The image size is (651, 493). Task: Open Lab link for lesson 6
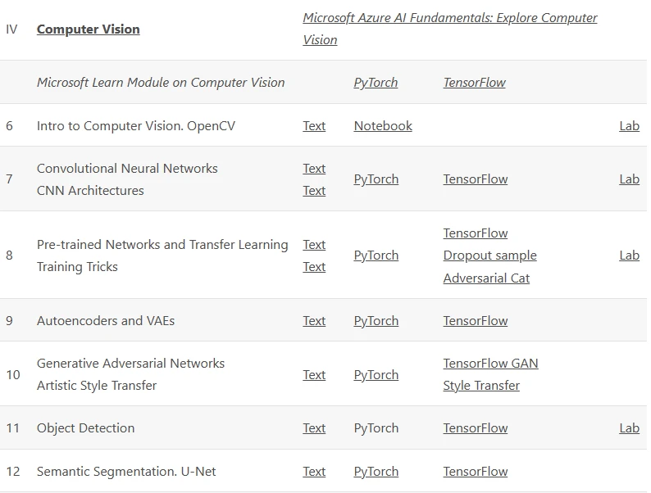pos(629,125)
